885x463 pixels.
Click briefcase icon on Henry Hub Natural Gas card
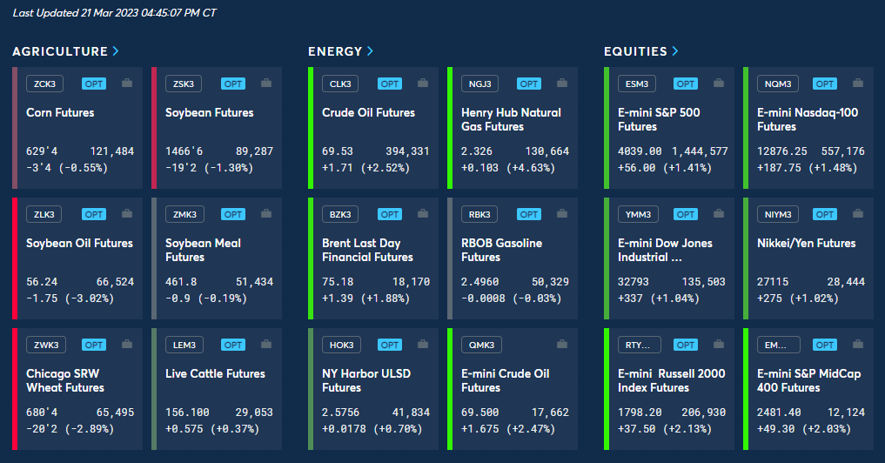click(562, 83)
